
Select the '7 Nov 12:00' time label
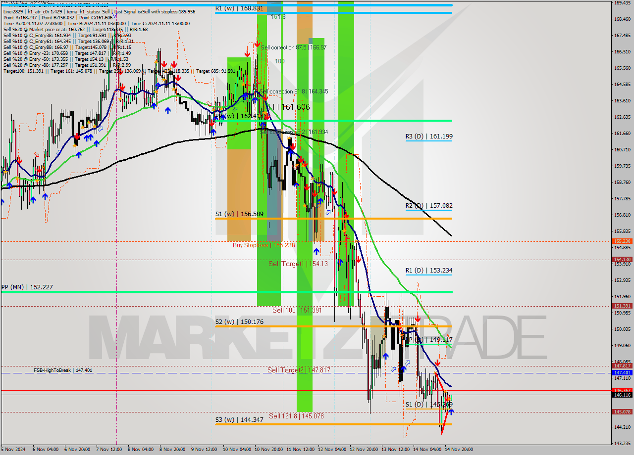(x=109, y=450)
